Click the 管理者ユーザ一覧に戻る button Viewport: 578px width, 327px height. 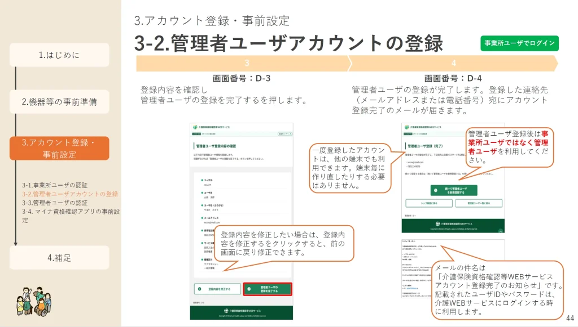[x=478, y=203]
